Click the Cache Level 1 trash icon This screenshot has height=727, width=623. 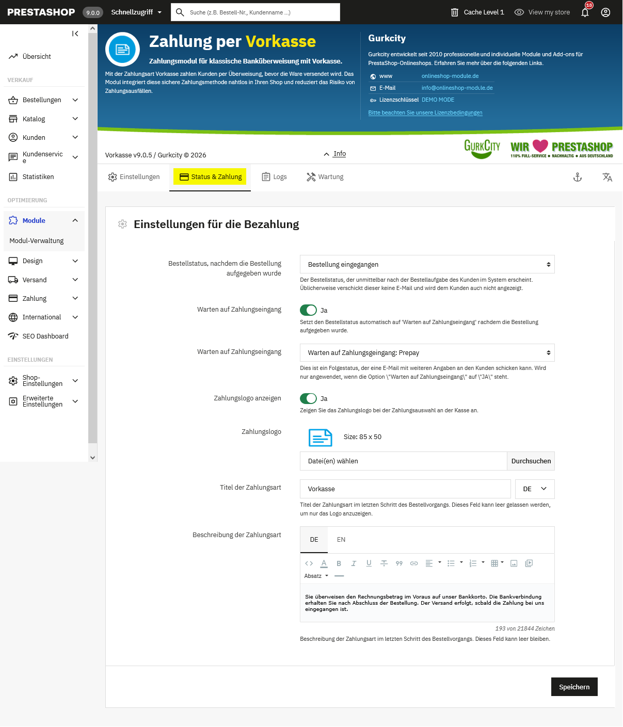455,12
